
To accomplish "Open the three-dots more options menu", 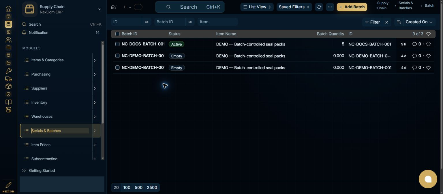I will pos(330,7).
